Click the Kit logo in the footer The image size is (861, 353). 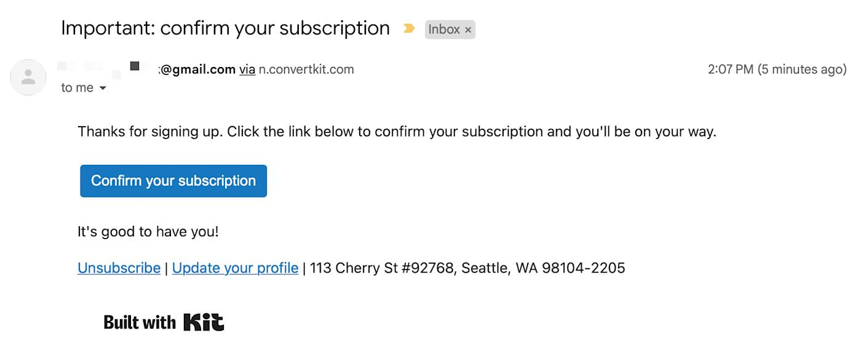[x=204, y=322]
